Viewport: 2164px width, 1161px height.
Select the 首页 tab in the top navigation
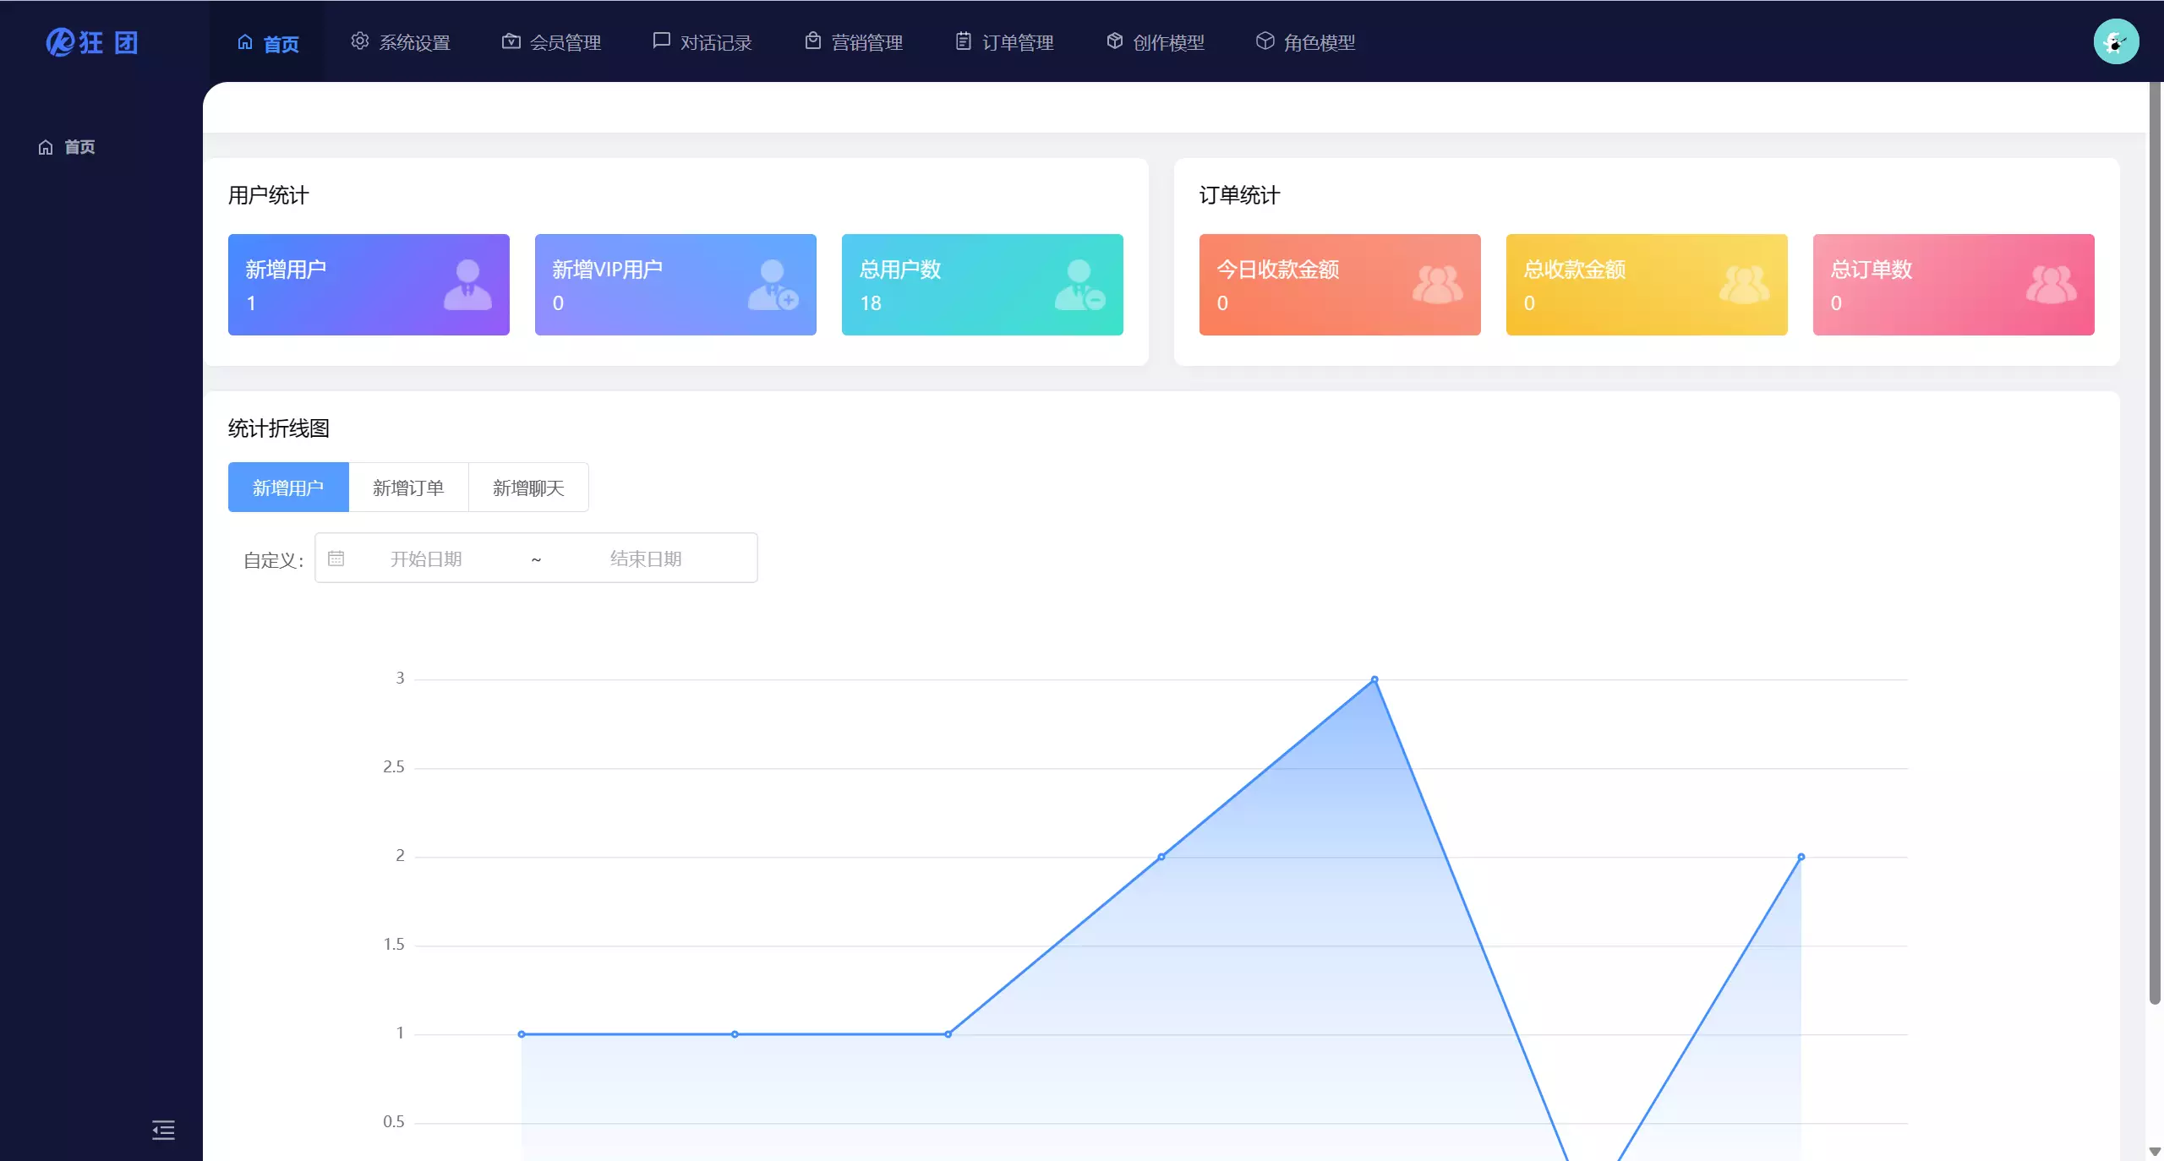click(267, 41)
